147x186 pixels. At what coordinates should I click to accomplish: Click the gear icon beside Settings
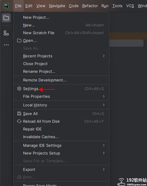(19, 89)
